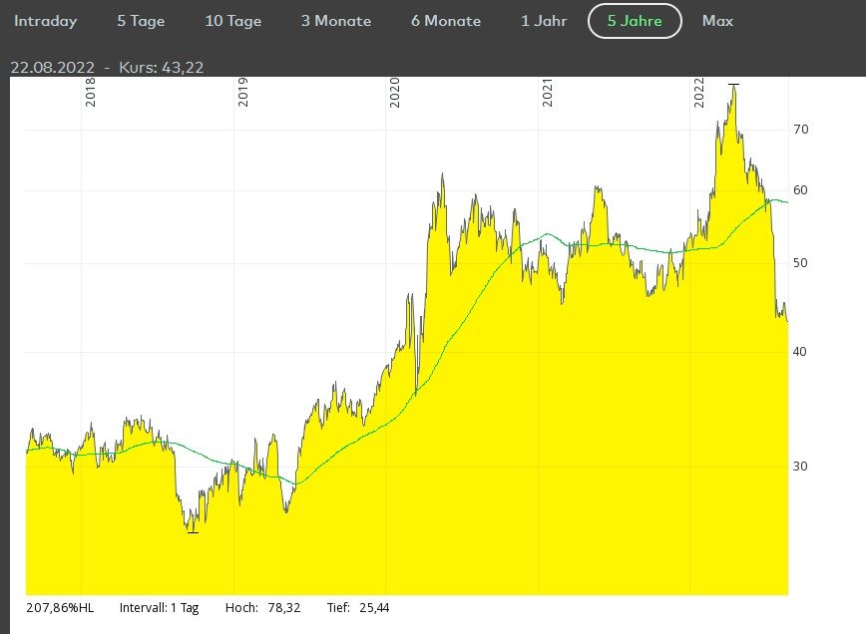Click the latest price point at chart's right end

(787, 321)
